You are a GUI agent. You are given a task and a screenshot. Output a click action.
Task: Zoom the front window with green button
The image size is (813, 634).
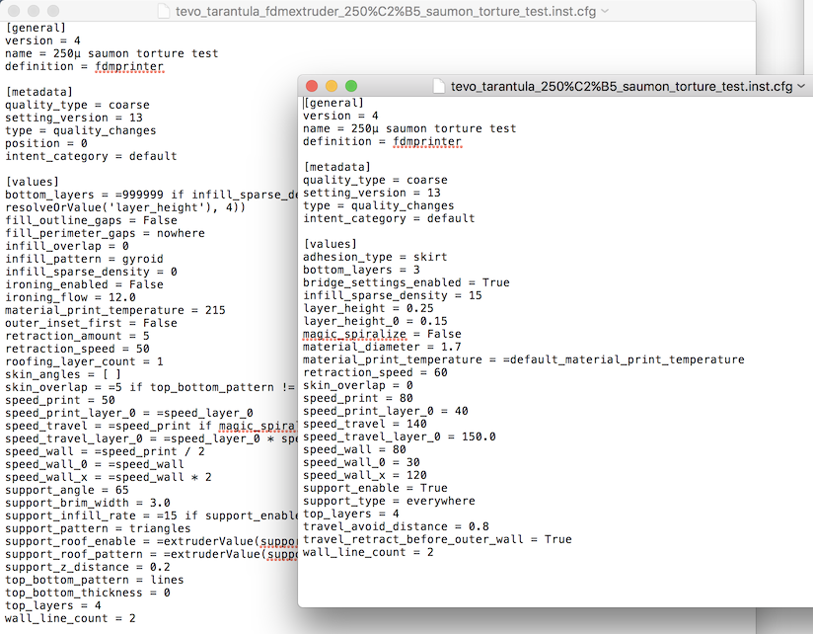coord(351,86)
